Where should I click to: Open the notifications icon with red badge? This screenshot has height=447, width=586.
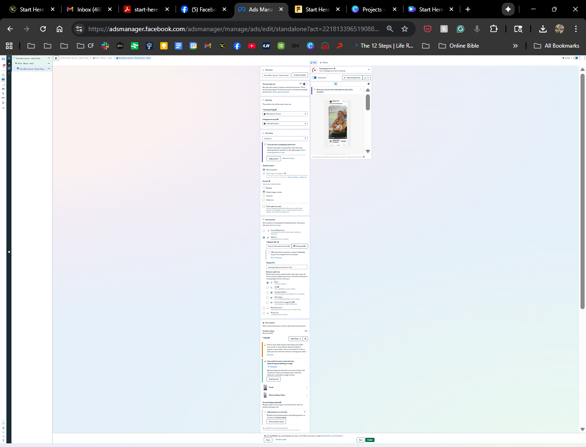click(3, 65)
